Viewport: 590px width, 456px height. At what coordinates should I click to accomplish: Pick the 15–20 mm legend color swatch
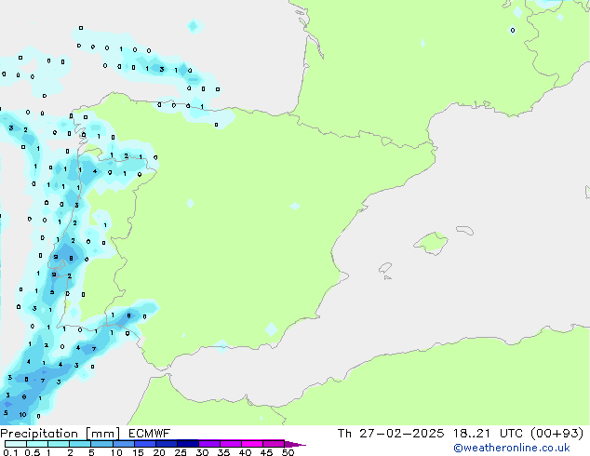pos(144,444)
